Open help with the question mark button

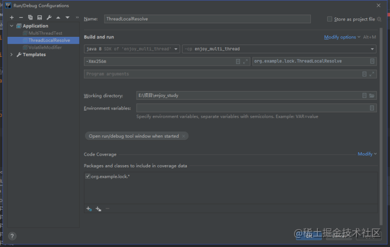[12, 236]
